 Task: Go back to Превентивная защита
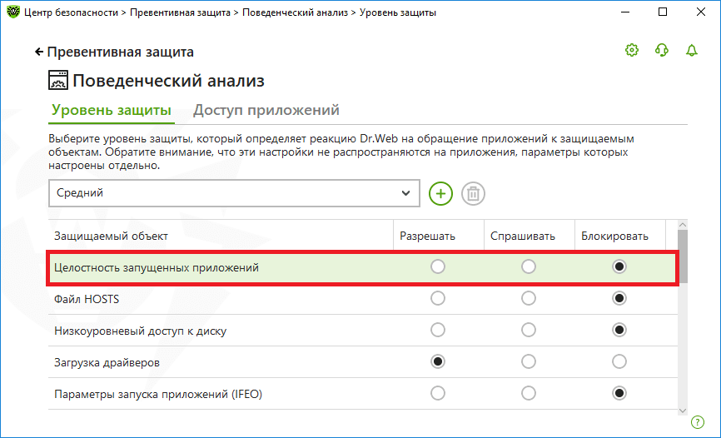[115, 52]
